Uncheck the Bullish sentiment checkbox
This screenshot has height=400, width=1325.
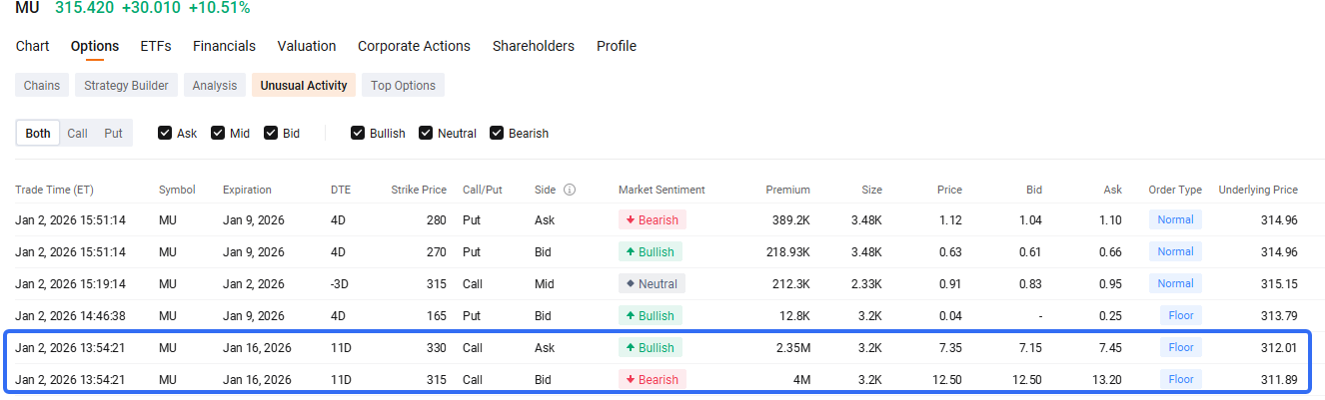(358, 133)
